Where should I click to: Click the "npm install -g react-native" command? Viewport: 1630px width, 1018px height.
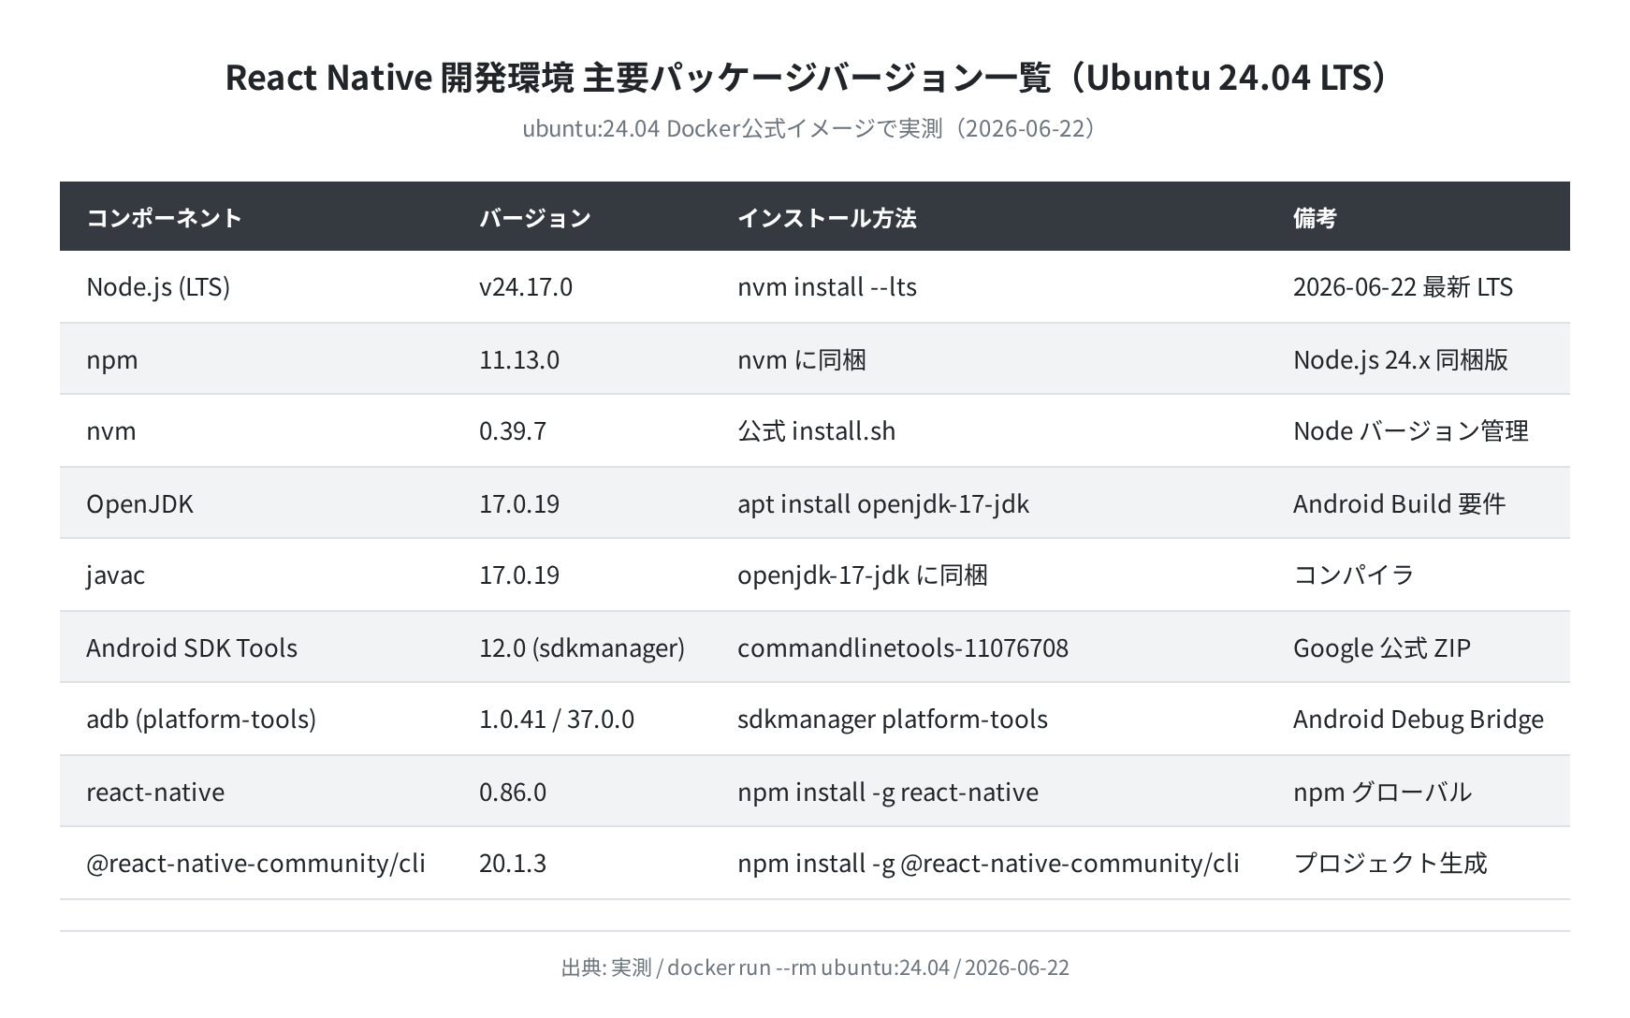point(888,793)
